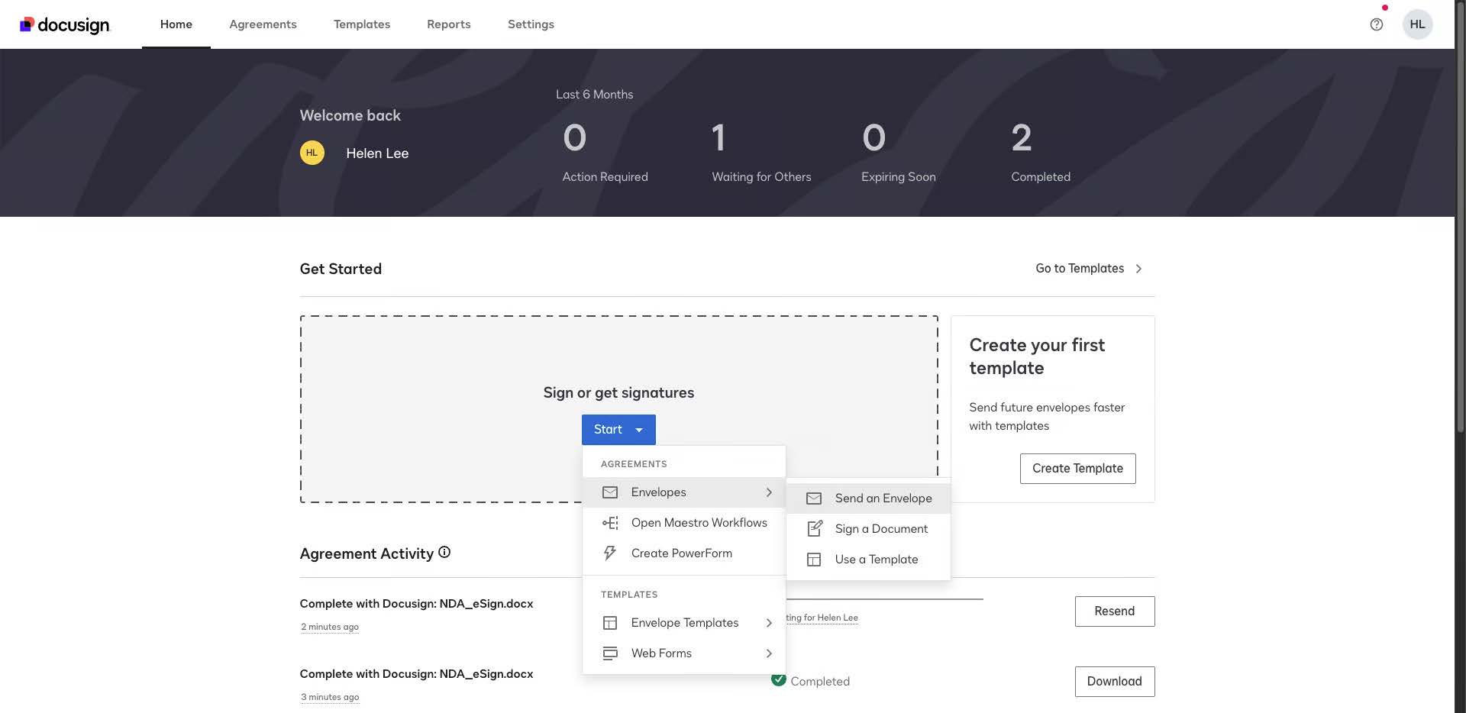Click the Use a Template icon
Image resolution: width=1466 pixels, height=713 pixels.
coord(814,560)
